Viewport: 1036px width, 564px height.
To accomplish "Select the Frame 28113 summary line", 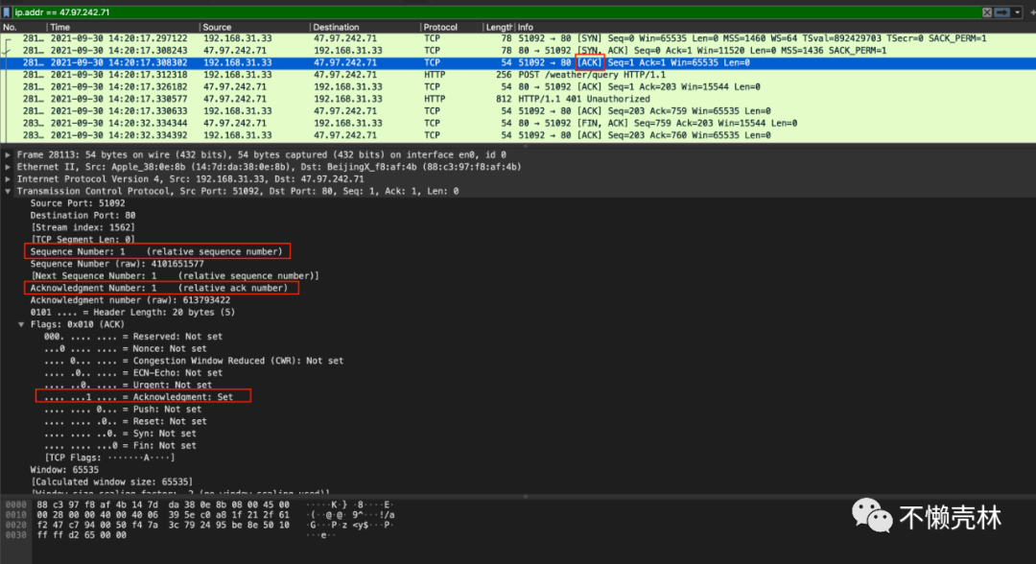I will 262,154.
